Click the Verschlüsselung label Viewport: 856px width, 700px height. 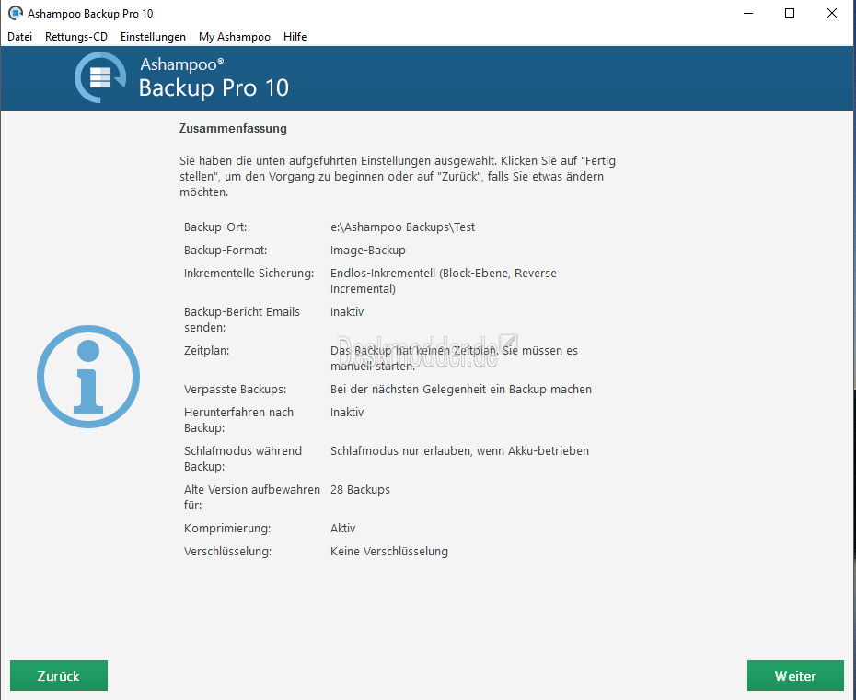pos(227,552)
